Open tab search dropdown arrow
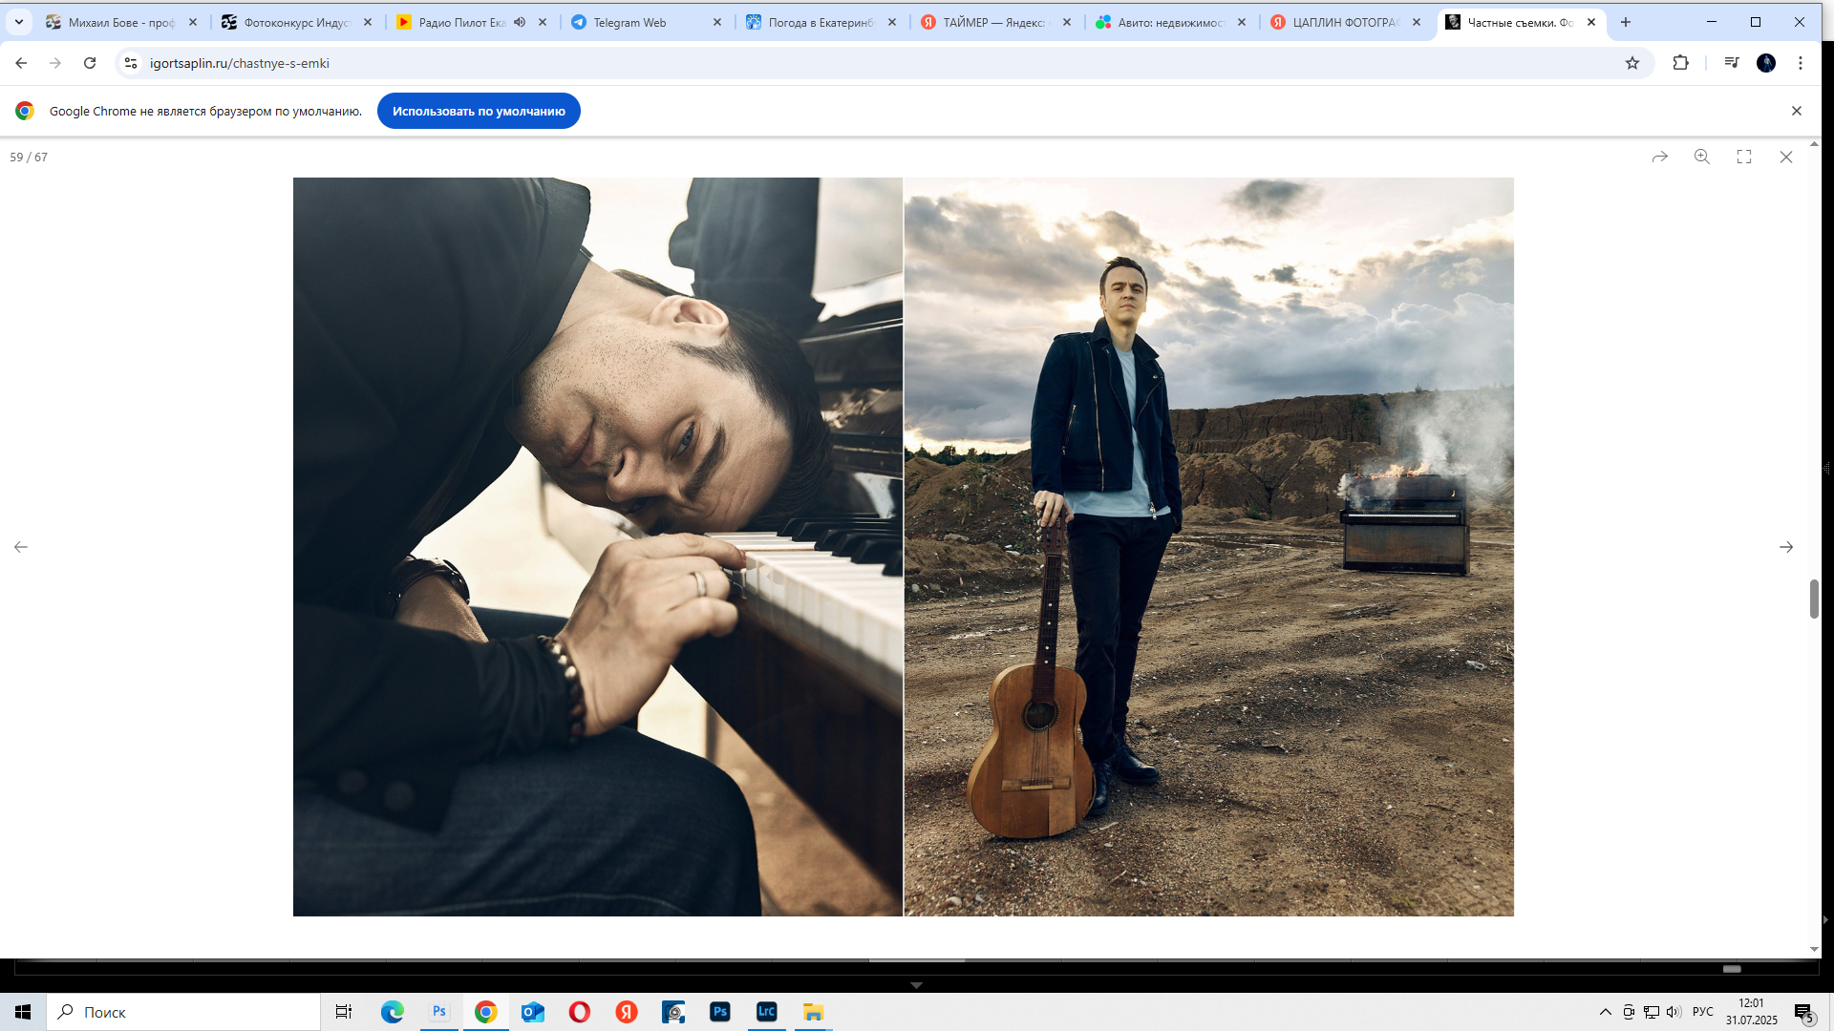Image resolution: width=1834 pixels, height=1031 pixels. (x=19, y=22)
